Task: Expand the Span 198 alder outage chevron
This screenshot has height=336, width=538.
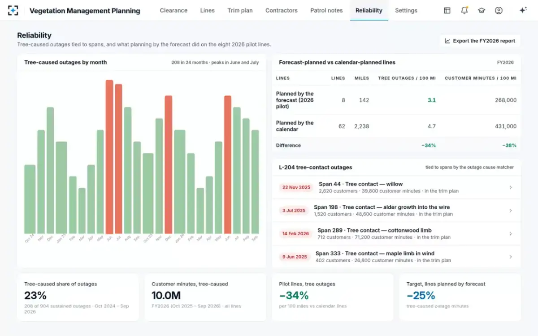Action: 511,211
